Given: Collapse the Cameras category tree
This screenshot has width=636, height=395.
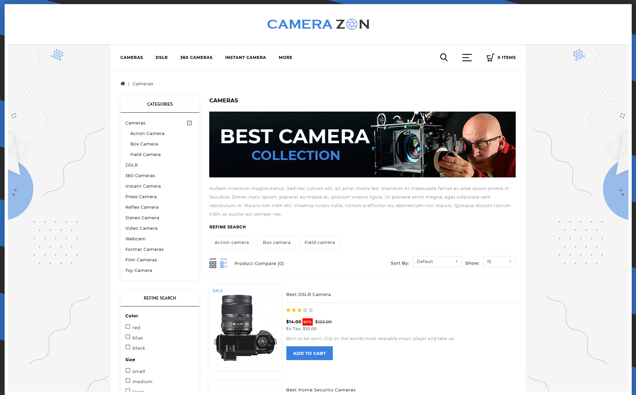Looking at the screenshot, I should [189, 123].
